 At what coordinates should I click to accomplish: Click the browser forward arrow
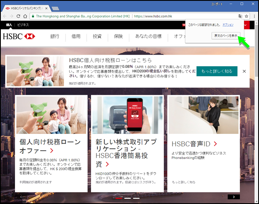click(x=11, y=16)
